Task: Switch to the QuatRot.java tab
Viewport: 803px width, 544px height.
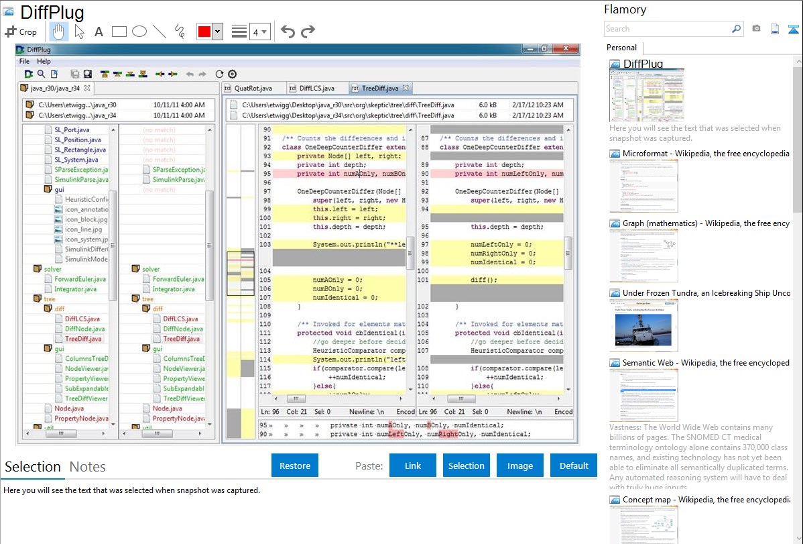Action: pos(253,88)
